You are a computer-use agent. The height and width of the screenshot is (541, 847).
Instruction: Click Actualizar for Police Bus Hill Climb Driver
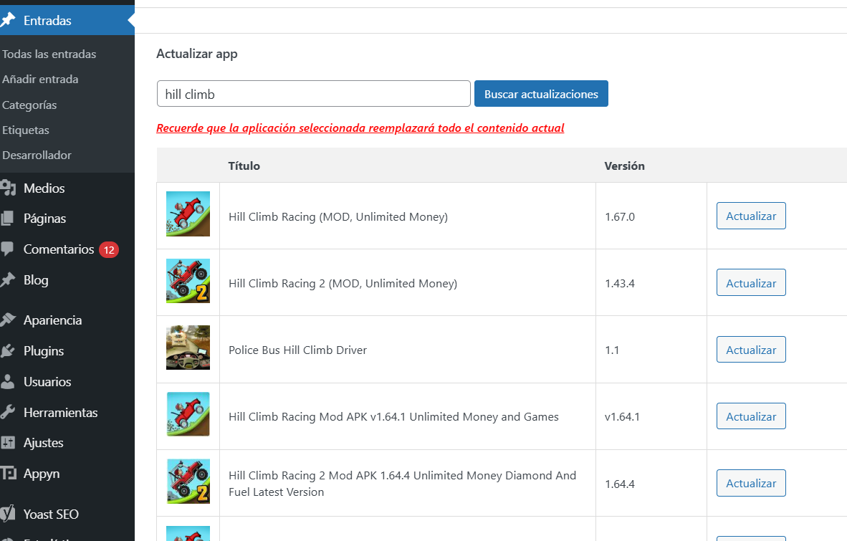751,350
